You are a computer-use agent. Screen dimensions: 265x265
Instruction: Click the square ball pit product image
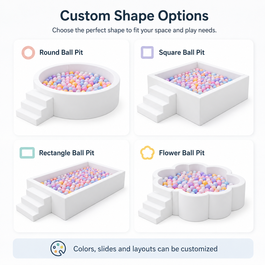[x=193, y=93]
